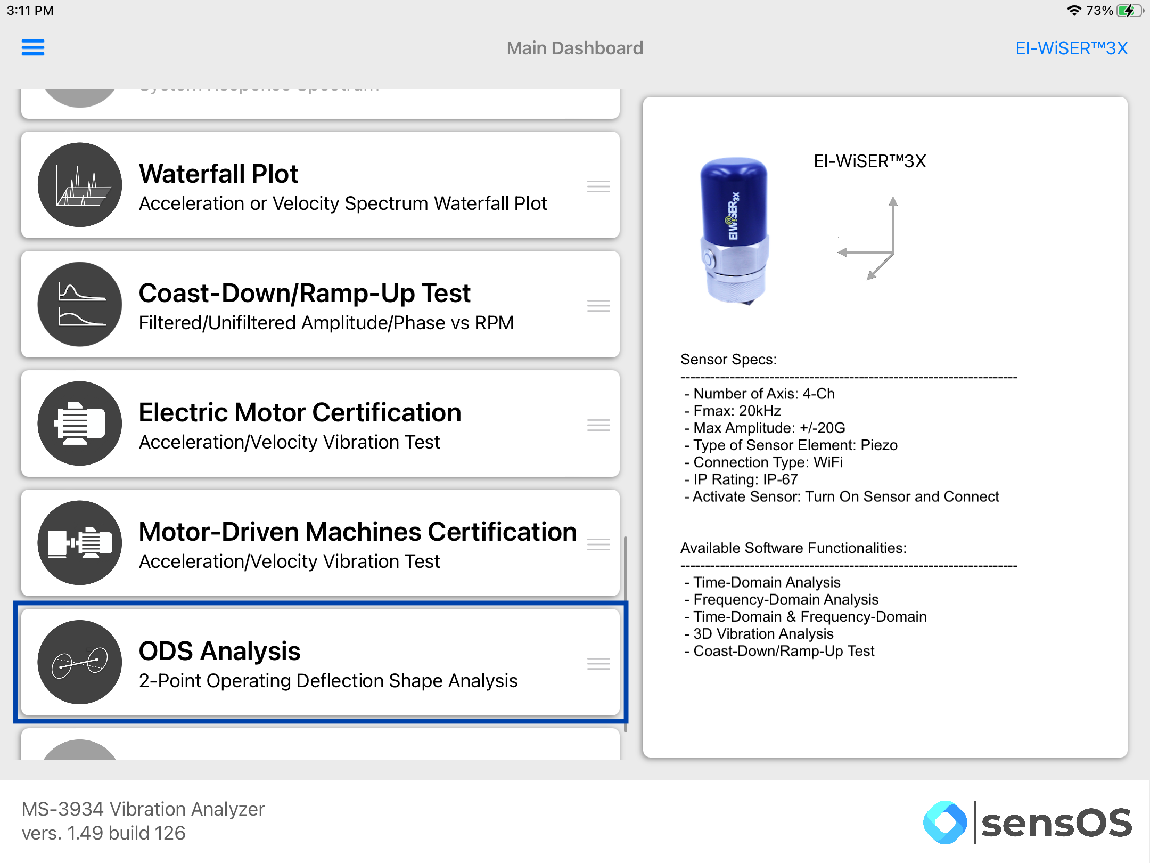Viewport: 1150px width, 863px height.
Task: Click 'Connection Type: WiFi' spec line
Action: click(x=763, y=462)
